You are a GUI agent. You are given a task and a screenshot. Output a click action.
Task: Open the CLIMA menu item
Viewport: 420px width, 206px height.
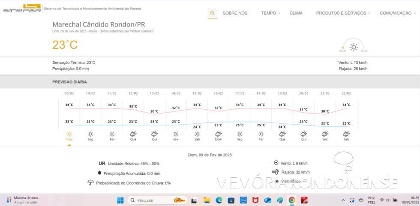296,13
